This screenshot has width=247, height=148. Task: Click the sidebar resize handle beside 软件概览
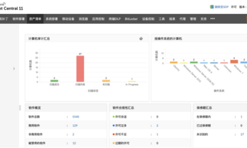click(20, 108)
